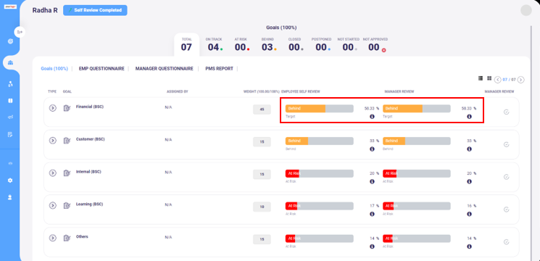Click profile avatar at top right
This screenshot has width=540, height=261.
click(x=526, y=10)
